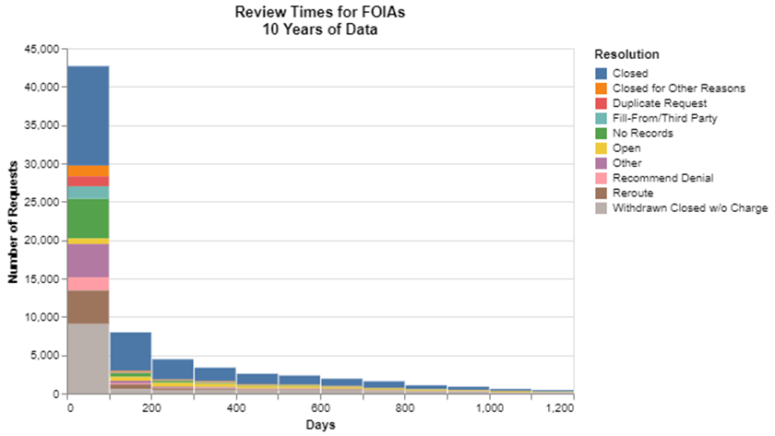
Task: Click the pink Recommend Denial legend swatch
Action: pyautogui.click(x=601, y=178)
